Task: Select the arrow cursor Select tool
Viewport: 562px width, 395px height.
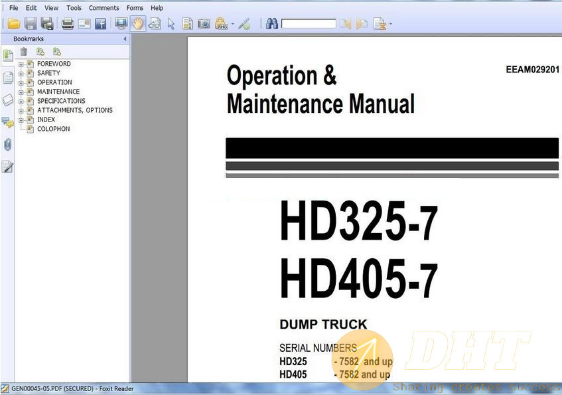Action: pos(171,24)
